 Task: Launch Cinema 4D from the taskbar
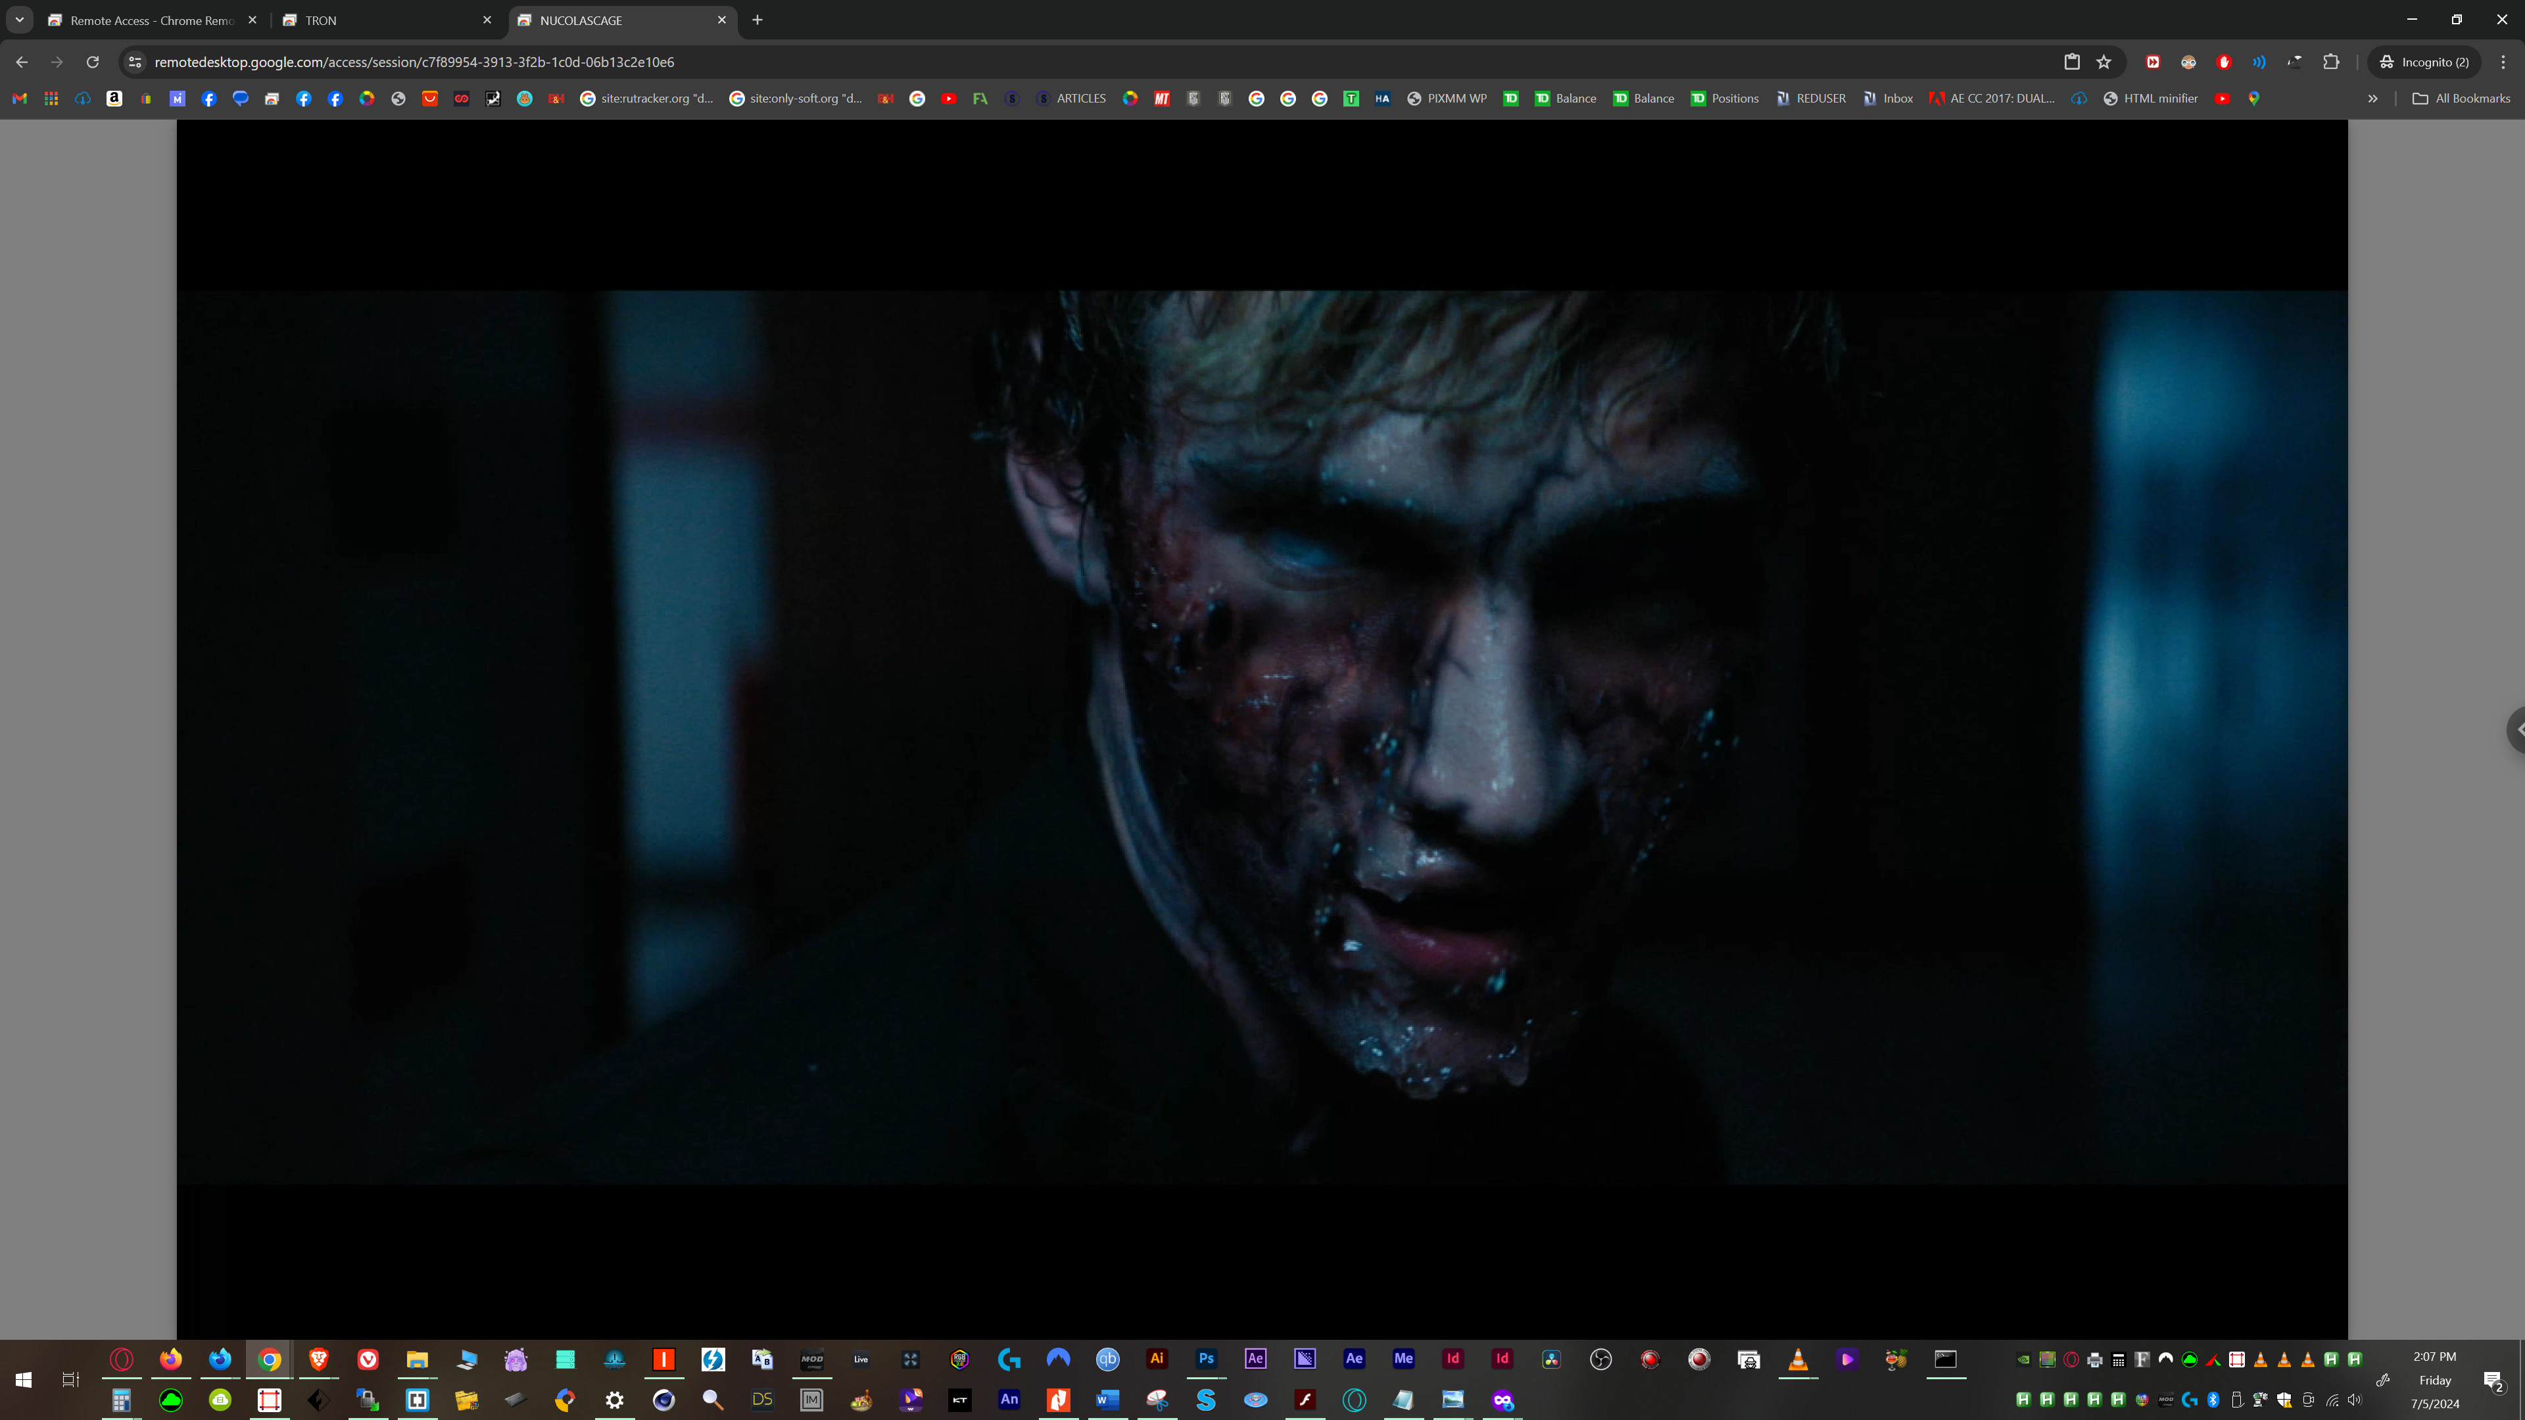pyautogui.click(x=663, y=1400)
